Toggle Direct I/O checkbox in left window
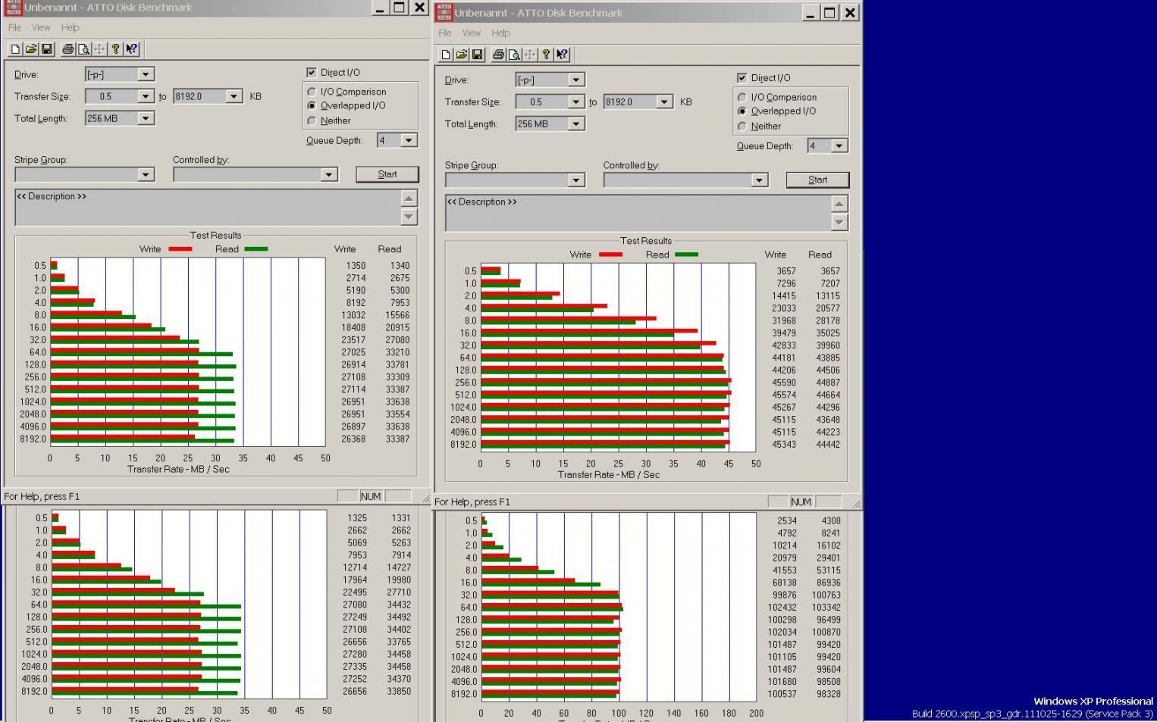The height and width of the screenshot is (722, 1157). (311, 72)
